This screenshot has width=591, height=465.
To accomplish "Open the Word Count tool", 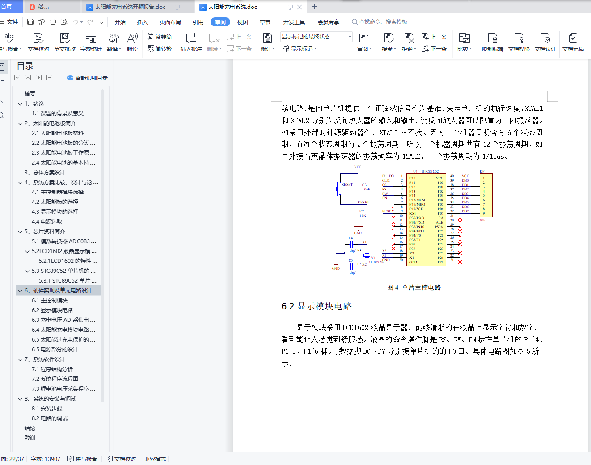I will [91, 42].
